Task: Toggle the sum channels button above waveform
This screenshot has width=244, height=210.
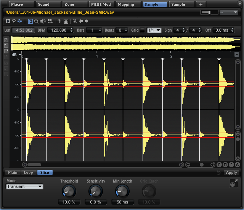Action: click(x=6, y=40)
